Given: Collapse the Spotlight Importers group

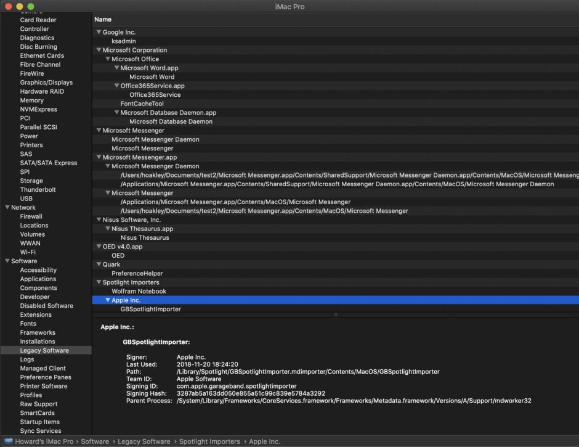Looking at the screenshot, I should pos(99,282).
